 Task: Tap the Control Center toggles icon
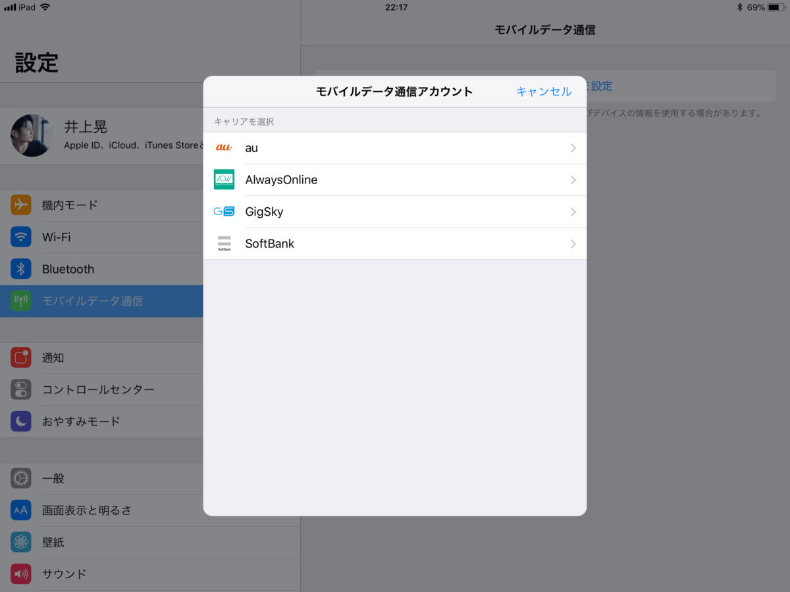coord(21,389)
